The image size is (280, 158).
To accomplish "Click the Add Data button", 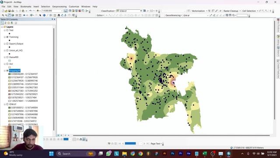I will (x=38, y=11).
